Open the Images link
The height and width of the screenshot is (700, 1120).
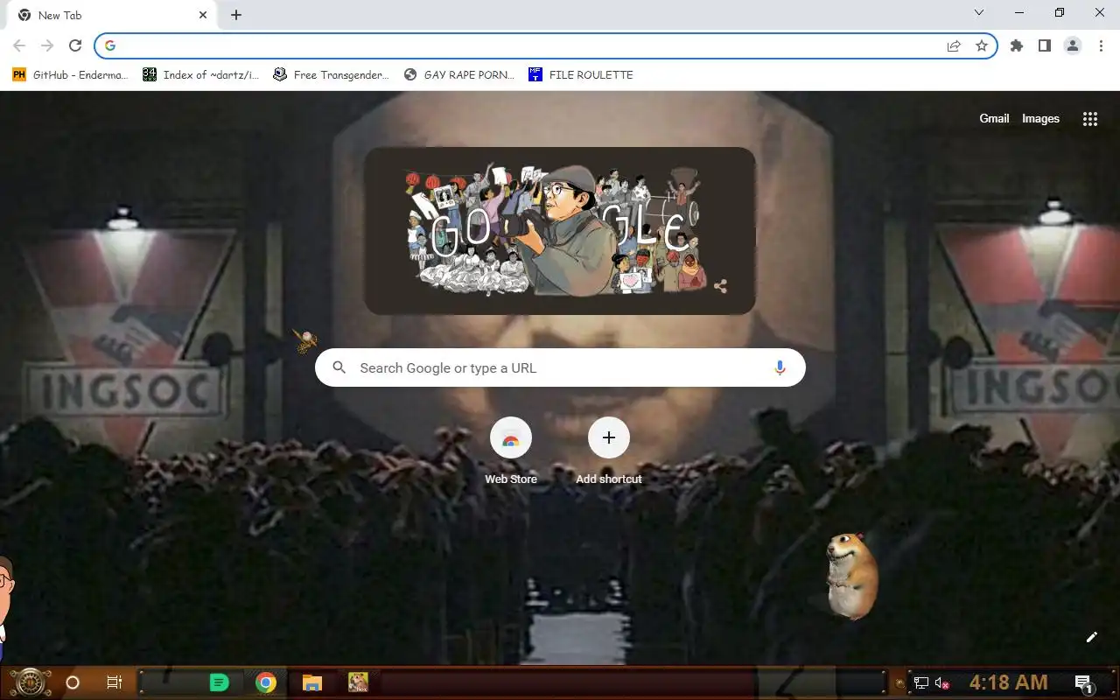pyautogui.click(x=1040, y=119)
